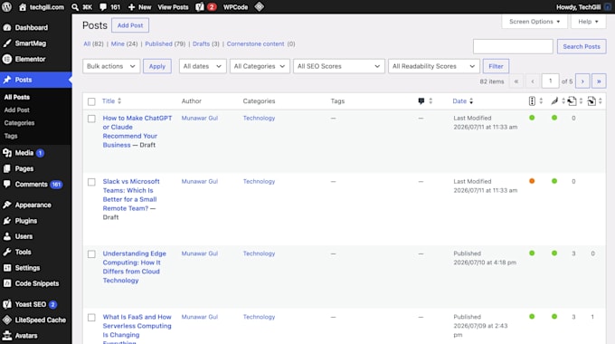The height and width of the screenshot is (344, 615).
Task: Open the All dates dropdown
Action: (x=203, y=66)
